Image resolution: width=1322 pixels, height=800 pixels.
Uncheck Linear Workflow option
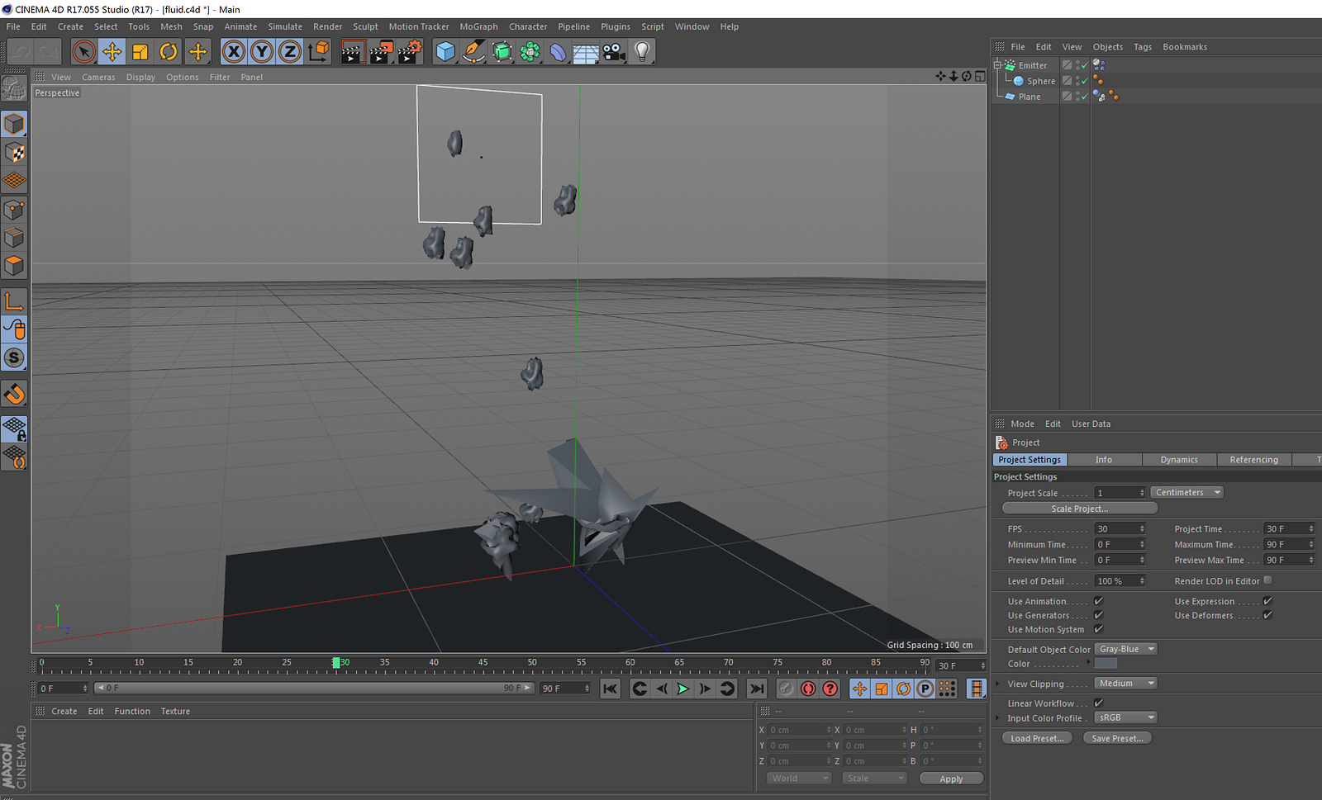pyautogui.click(x=1098, y=703)
